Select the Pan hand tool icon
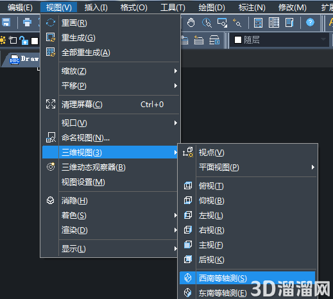This screenshot has width=333, height=299. click(191, 22)
